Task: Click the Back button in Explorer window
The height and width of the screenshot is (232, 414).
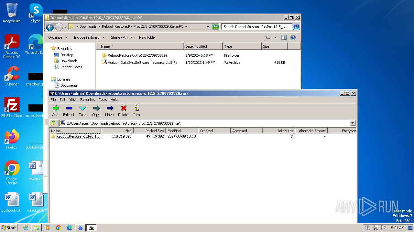Action: click(50, 27)
